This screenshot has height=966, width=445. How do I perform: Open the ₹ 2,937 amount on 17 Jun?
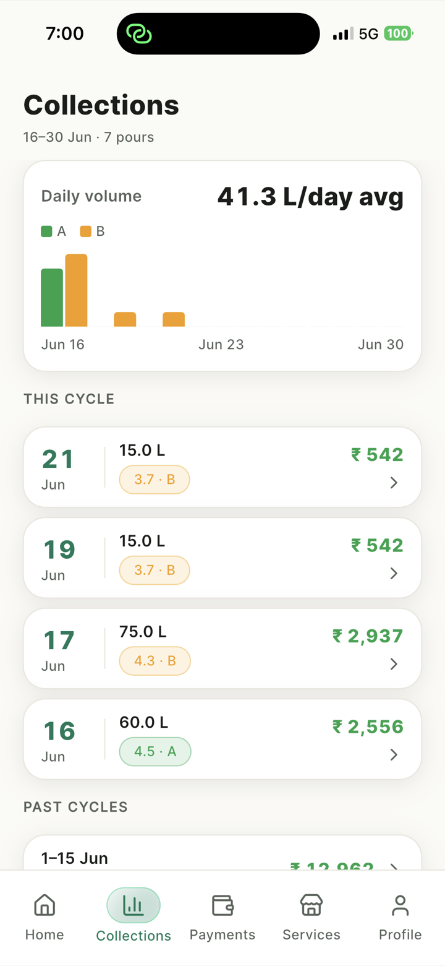pos(368,636)
